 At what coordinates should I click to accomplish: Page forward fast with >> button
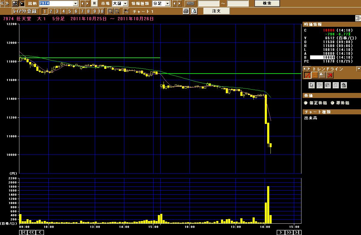[289, 233]
